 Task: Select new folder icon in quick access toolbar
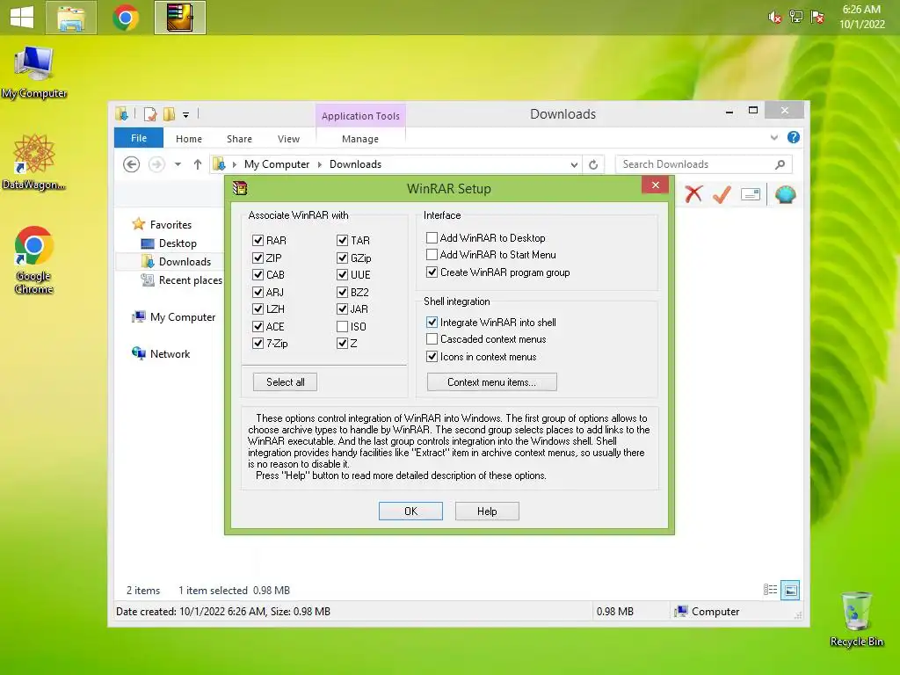click(x=169, y=114)
